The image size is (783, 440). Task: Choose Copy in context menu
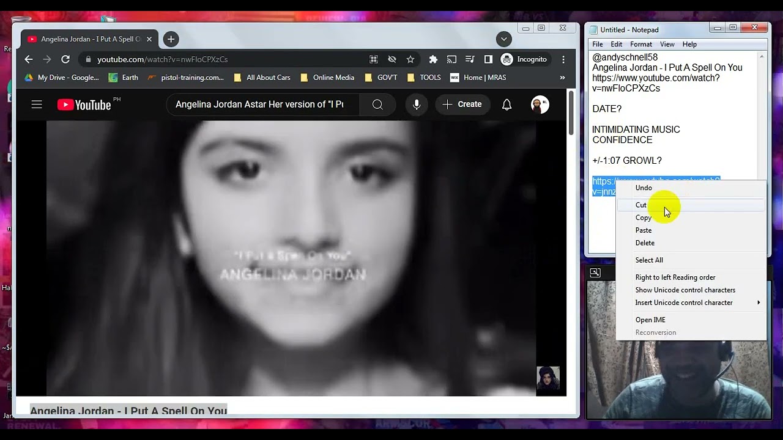point(691,218)
